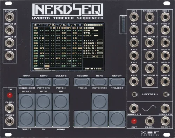
Task: Click the INPUT 3 jack
Action: point(9,43)
